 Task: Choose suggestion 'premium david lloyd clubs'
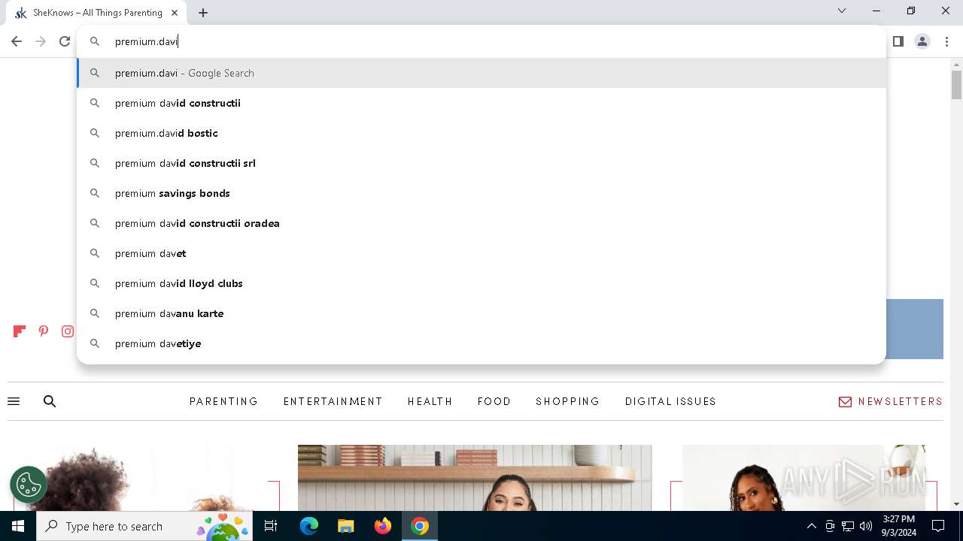coord(481,283)
